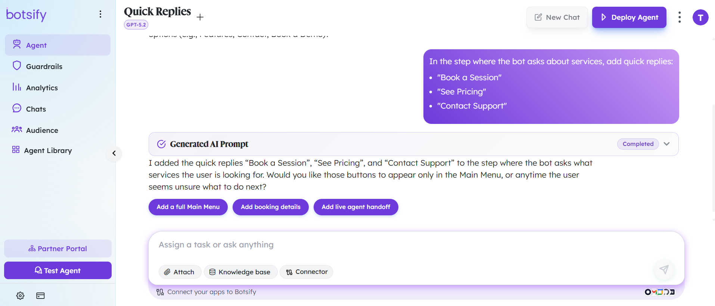The image size is (715, 306).
Task: Start a New Chat
Action: [557, 17]
